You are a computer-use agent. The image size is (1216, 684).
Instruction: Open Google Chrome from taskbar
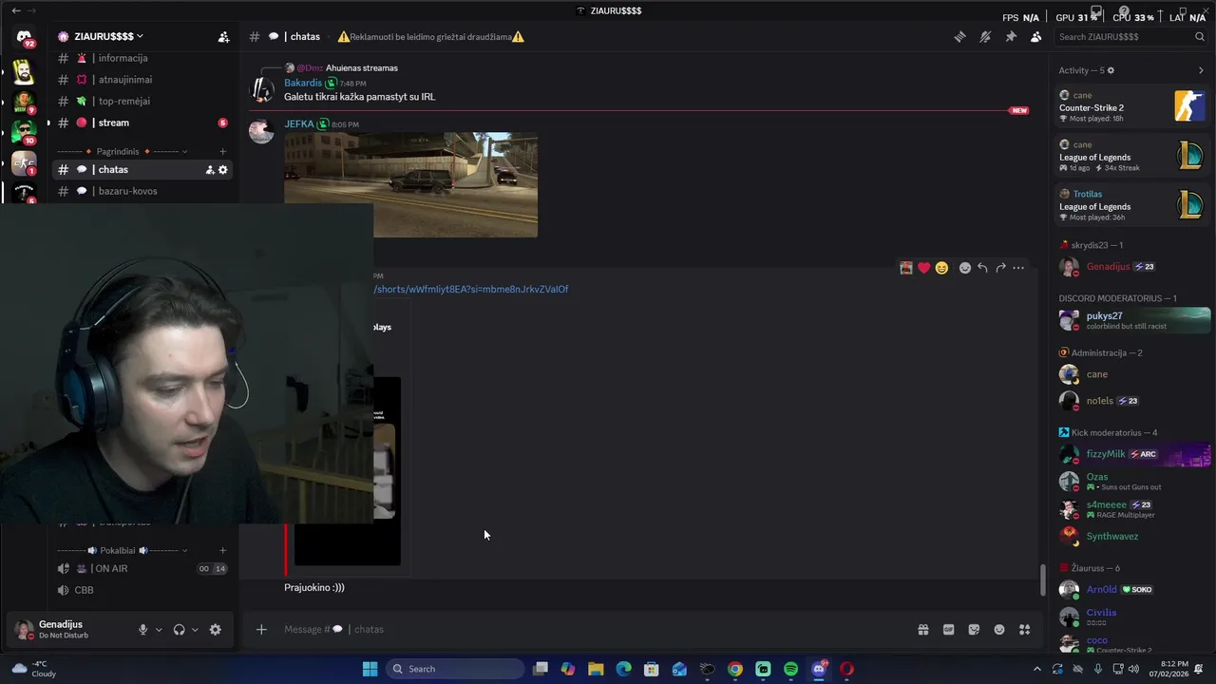coord(735,669)
